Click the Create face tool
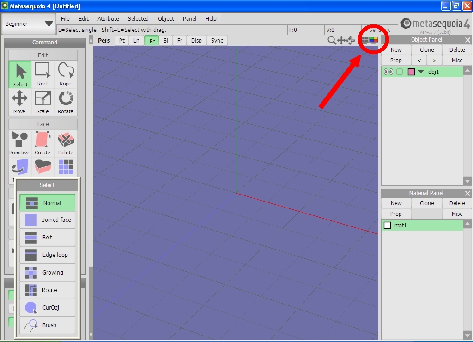The height and width of the screenshot is (342, 473). (x=42, y=143)
